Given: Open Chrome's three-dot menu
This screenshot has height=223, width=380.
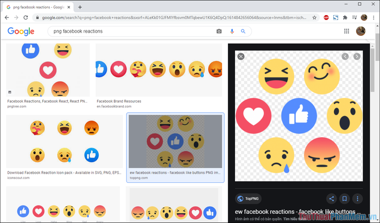Looking at the screenshot, I should click(373, 17).
